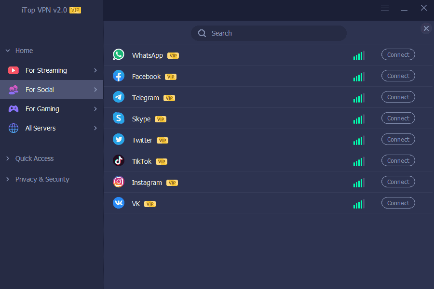Viewport: 434px width, 289px height.
Task: Click the For Gaming gamepad icon
Action: coord(13,109)
